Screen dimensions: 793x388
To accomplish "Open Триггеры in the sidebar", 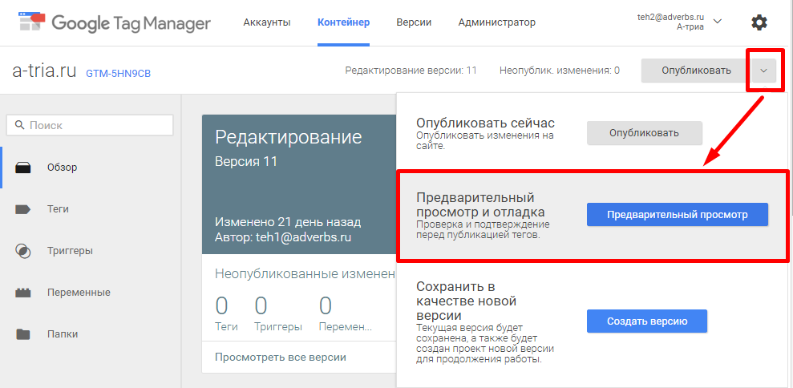I will 70,251.
